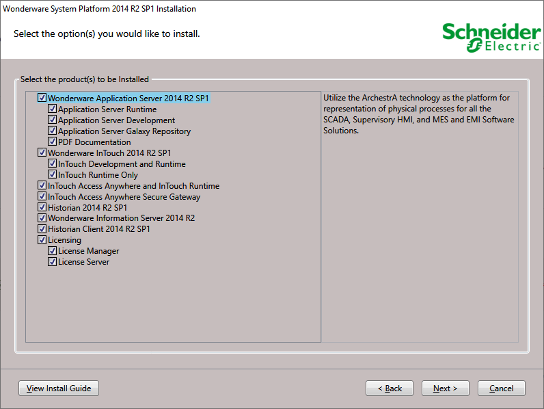Select the Application Server Development label
544x409 pixels.
(117, 120)
